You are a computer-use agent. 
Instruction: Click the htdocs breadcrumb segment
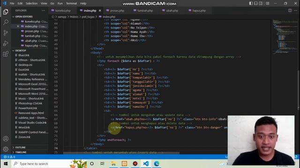point(74,17)
